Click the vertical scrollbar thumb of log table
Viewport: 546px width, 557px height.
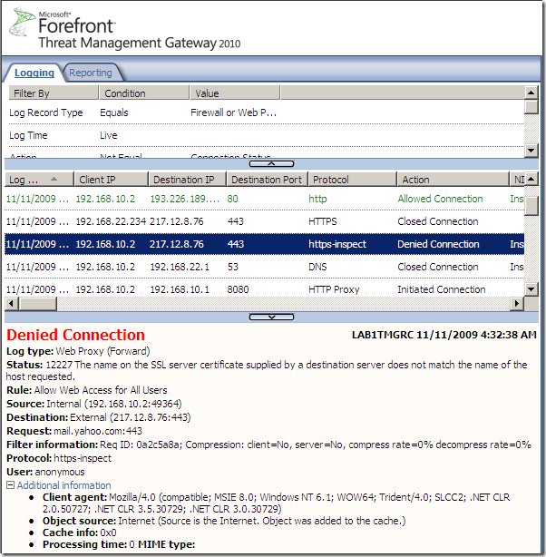(x=531, y=206)
